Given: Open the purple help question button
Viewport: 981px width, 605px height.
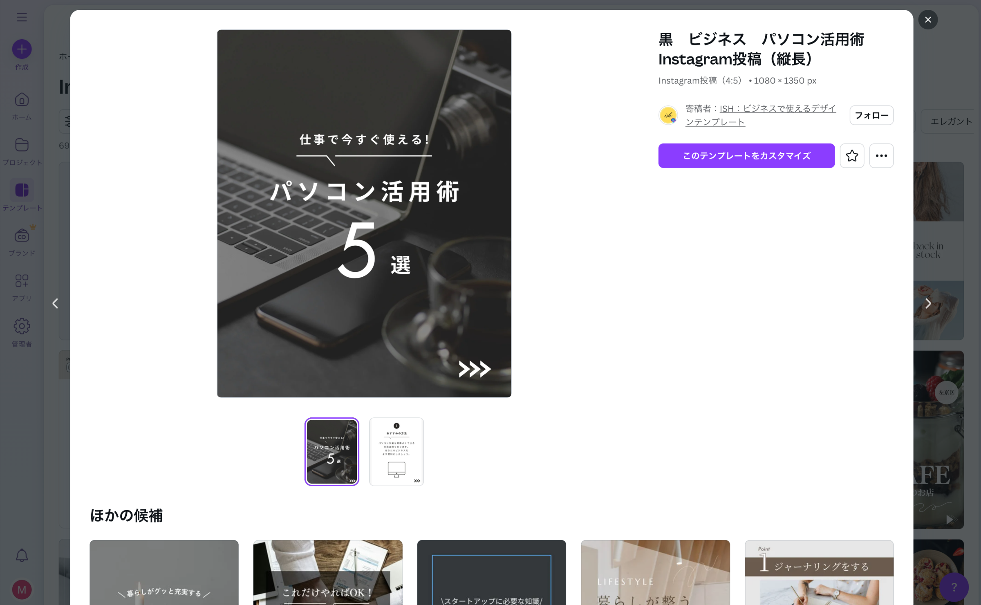Looking at the screenshot, I should (x=954, y=587).
